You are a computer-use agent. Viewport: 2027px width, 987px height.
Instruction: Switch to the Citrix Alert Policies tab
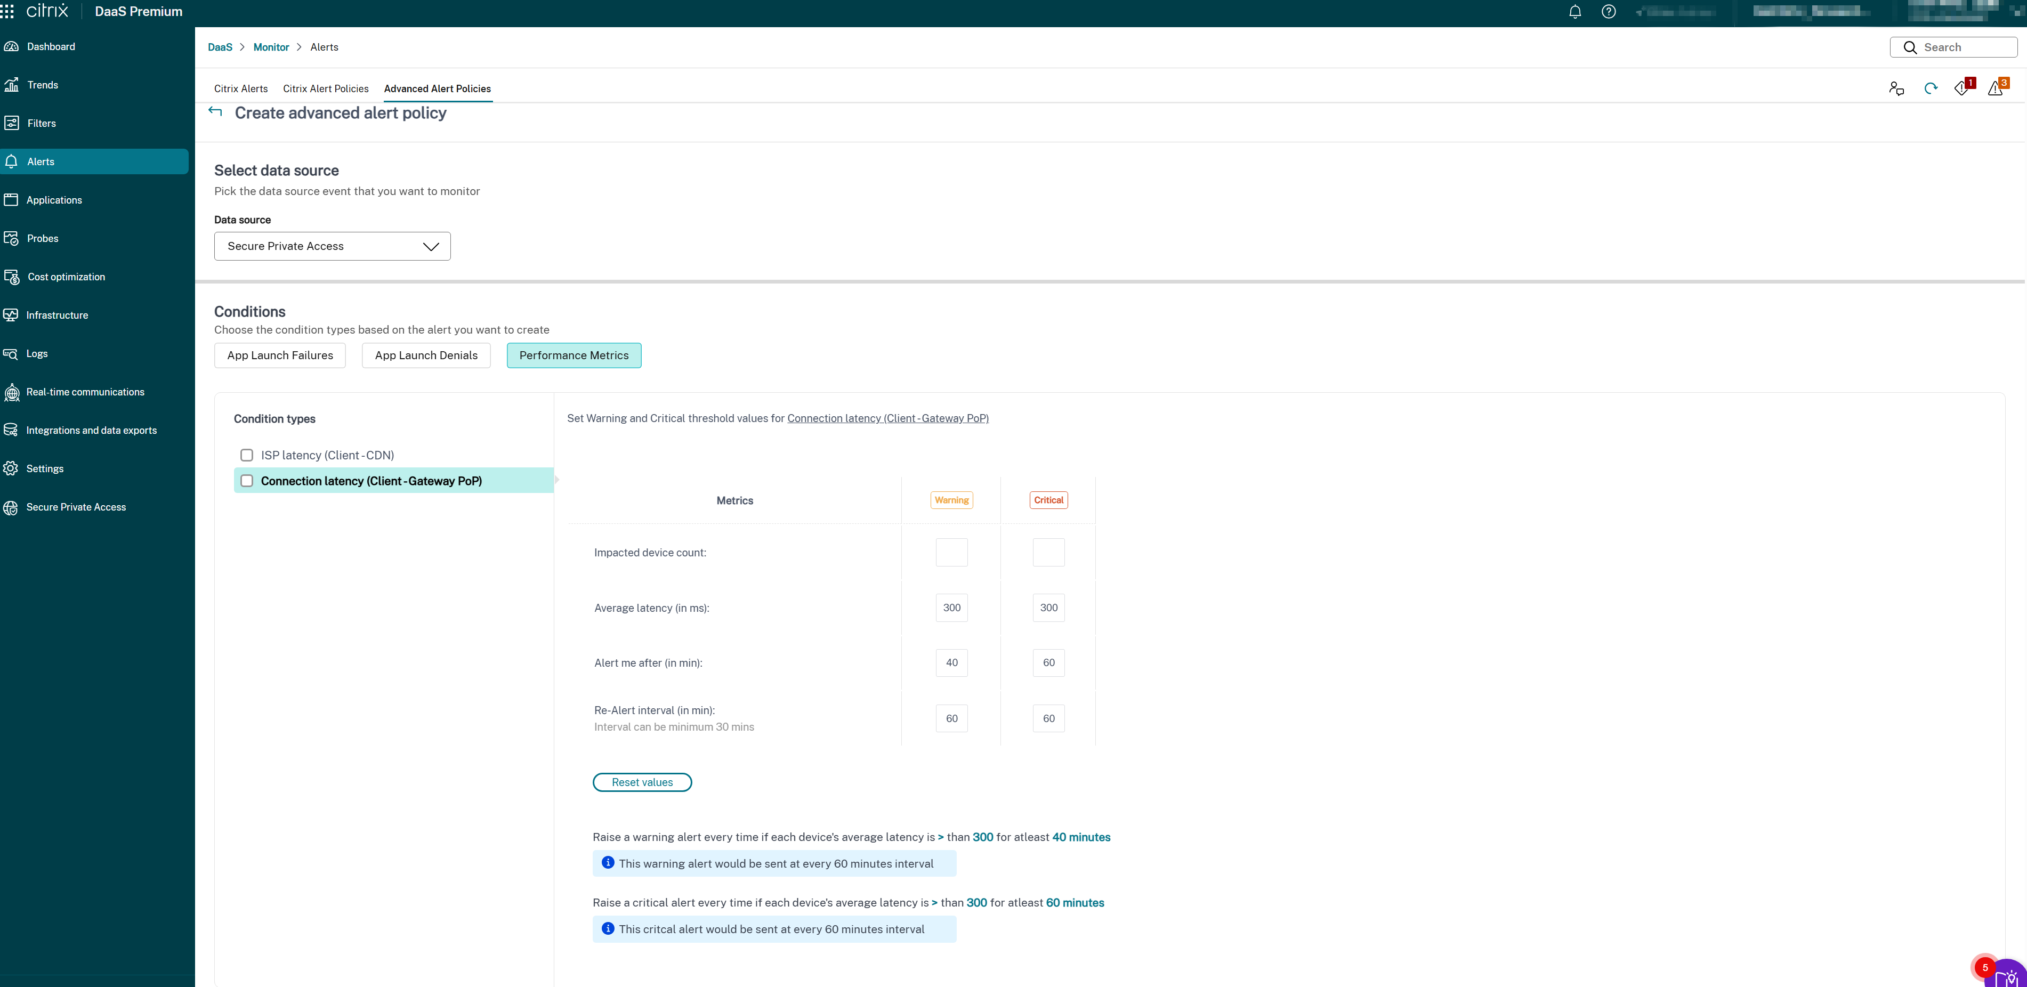(325, 88)
